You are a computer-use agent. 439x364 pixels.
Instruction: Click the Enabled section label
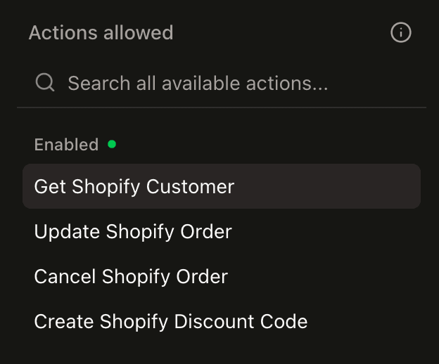66,145
